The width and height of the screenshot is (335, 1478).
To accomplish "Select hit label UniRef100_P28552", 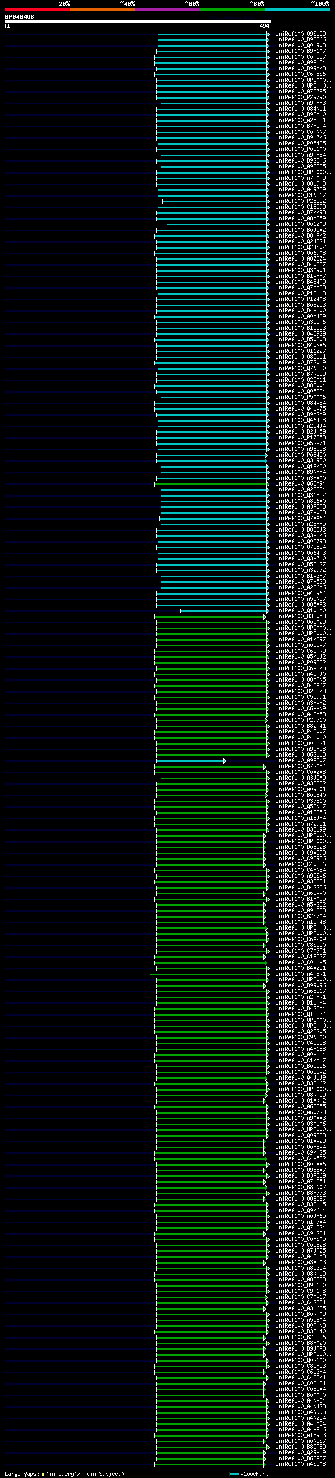I will 300,201.
